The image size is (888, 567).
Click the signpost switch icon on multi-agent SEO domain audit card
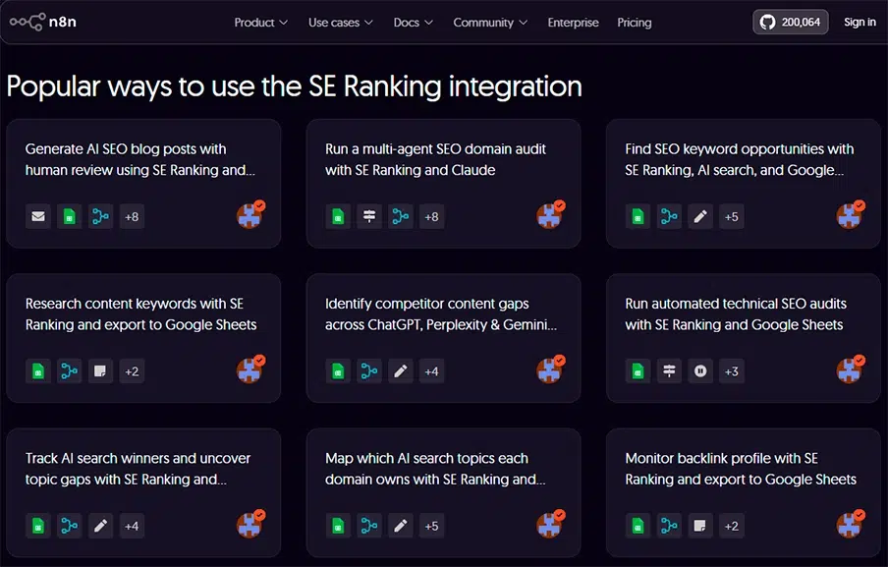369,216
